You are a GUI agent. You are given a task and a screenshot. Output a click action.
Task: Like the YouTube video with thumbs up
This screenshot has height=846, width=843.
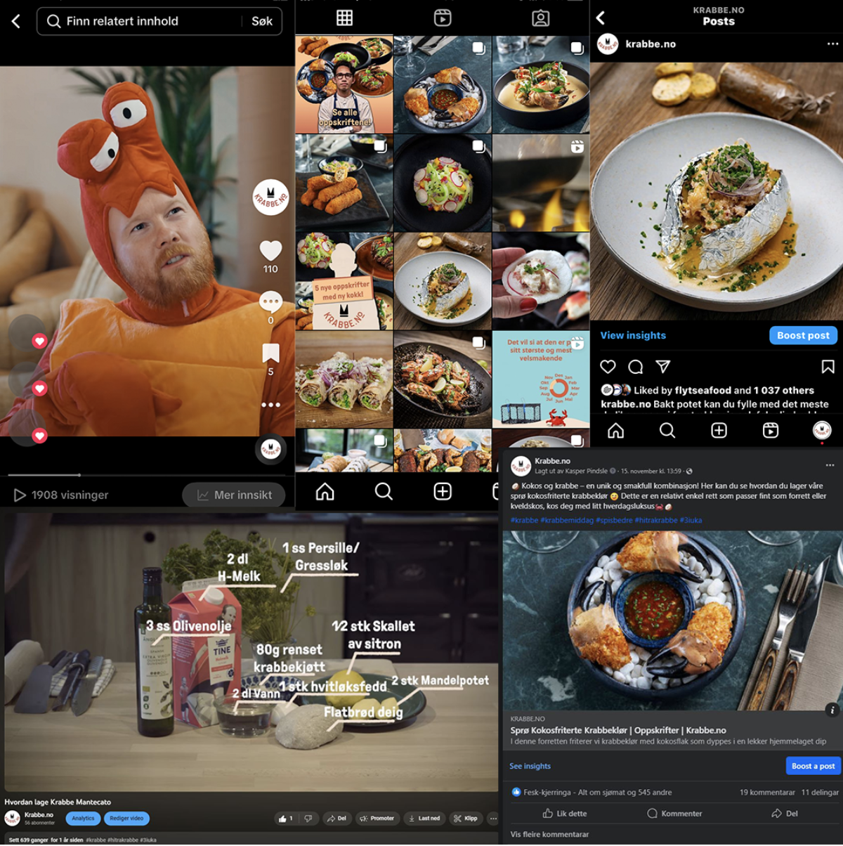[x=285, y=819]
